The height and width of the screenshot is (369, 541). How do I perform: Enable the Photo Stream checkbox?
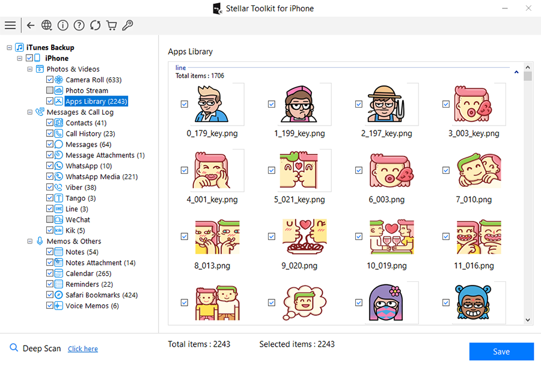pos(50,91)
